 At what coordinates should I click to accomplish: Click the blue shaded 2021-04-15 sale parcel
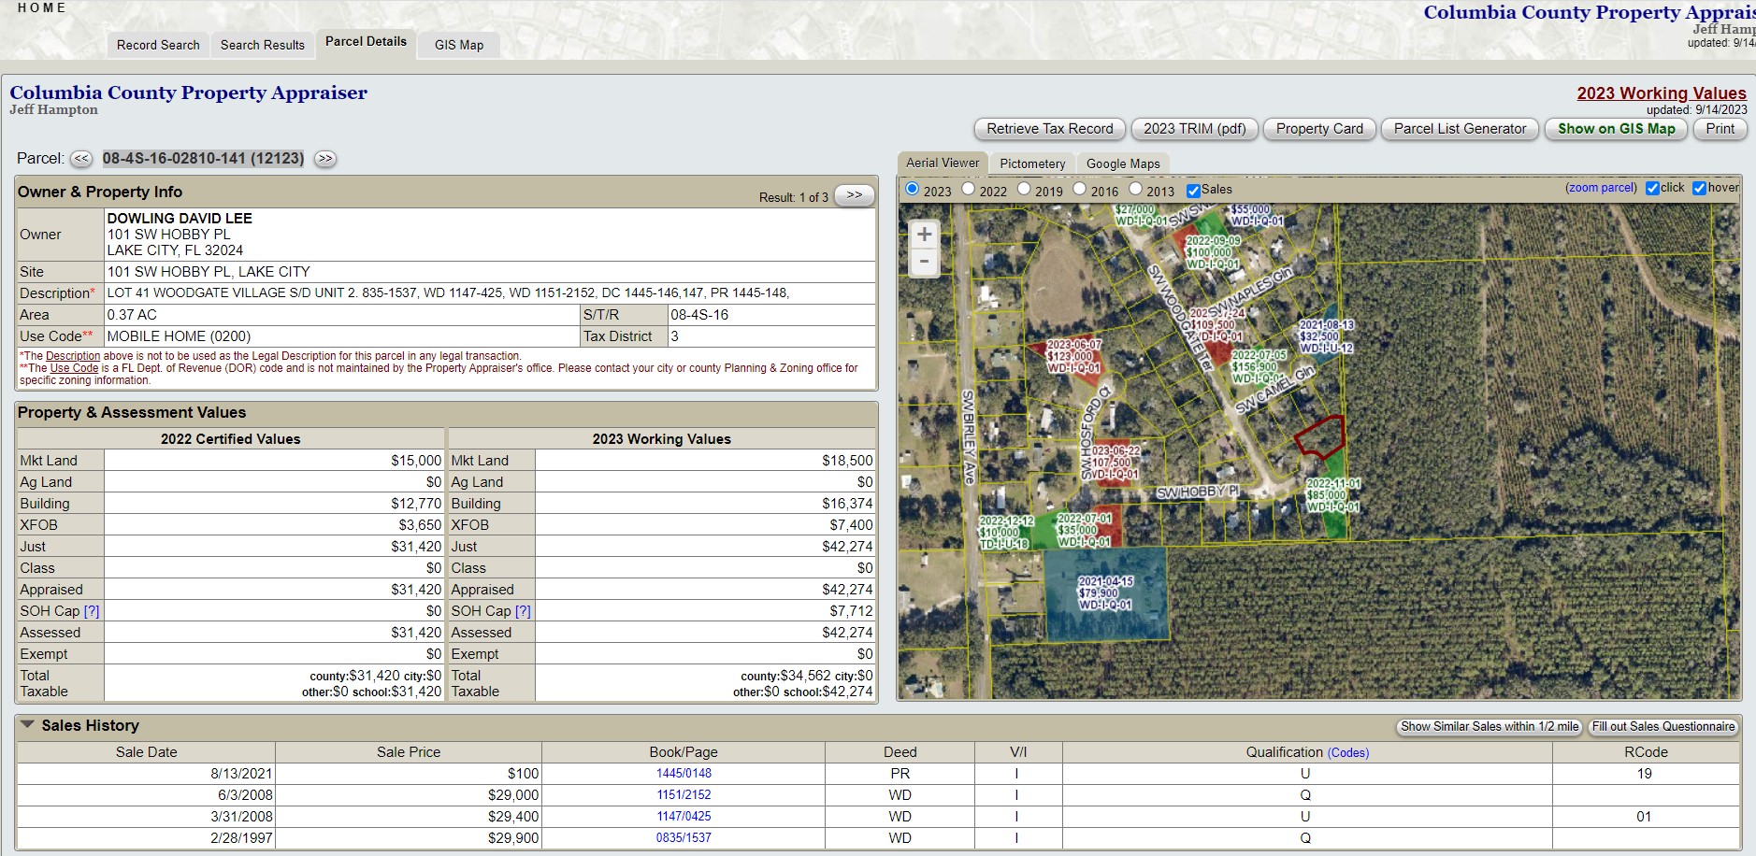(1105, 617)
